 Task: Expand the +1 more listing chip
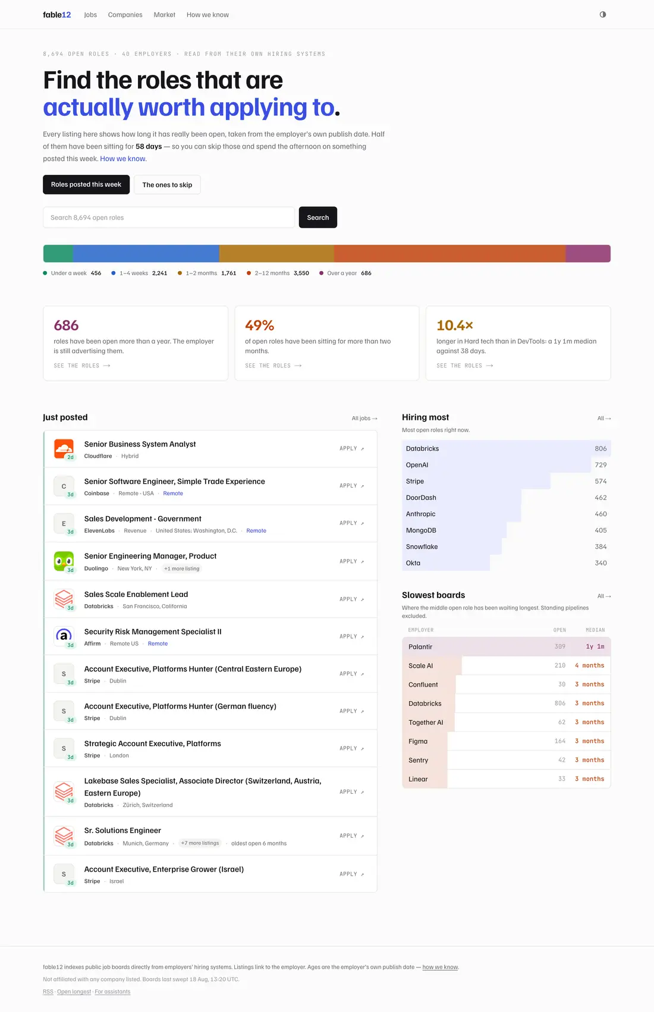tap(182, 569)
